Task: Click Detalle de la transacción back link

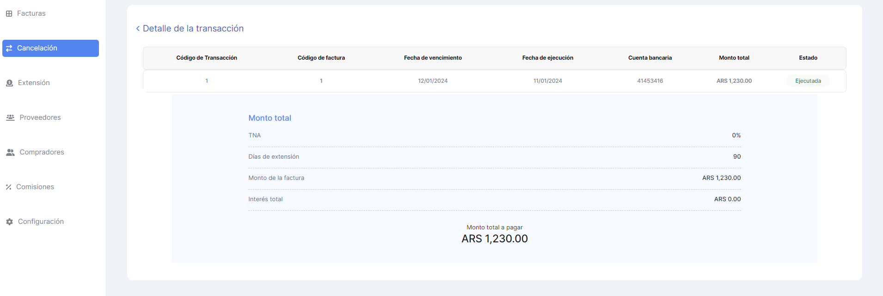Action: click(193, 29)
